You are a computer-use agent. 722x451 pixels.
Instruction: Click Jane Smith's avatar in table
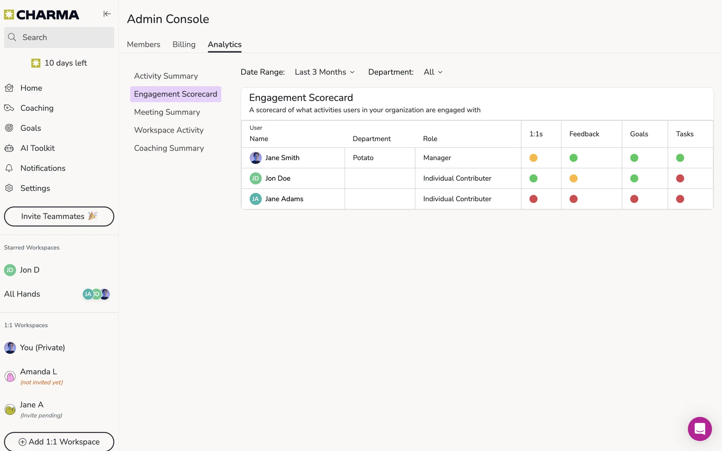[x=255, y=158]
